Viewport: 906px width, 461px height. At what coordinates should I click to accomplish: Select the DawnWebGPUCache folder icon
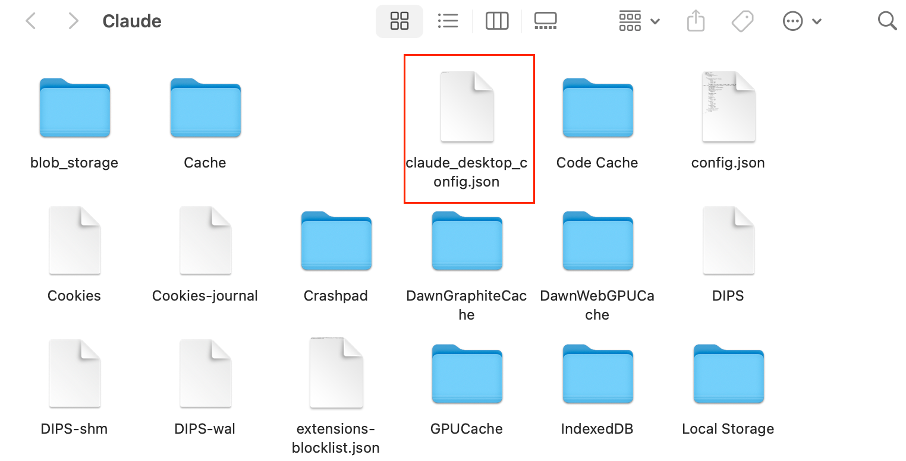597,241
